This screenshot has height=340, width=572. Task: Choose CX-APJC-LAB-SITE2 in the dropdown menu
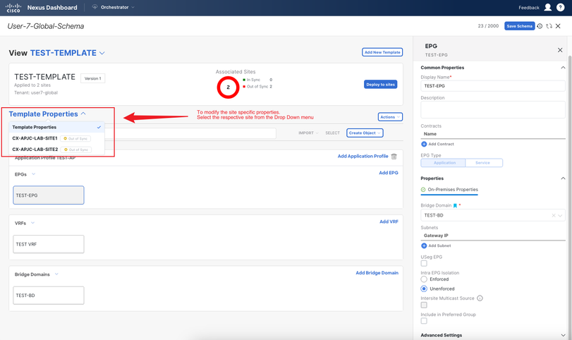pyautogui.click(x=56, y=150)
